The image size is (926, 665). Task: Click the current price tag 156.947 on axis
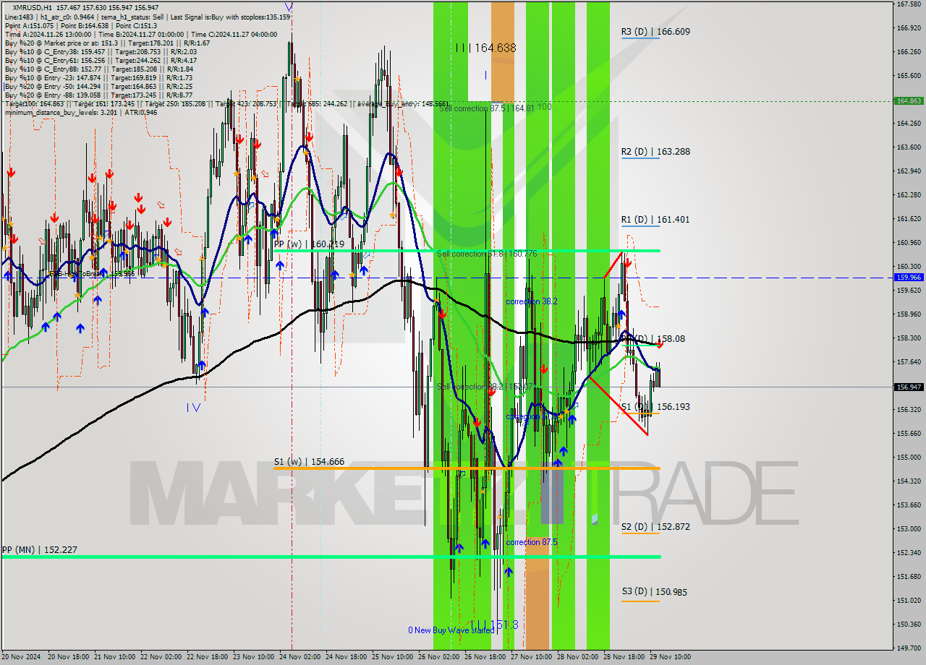(909, 387)
